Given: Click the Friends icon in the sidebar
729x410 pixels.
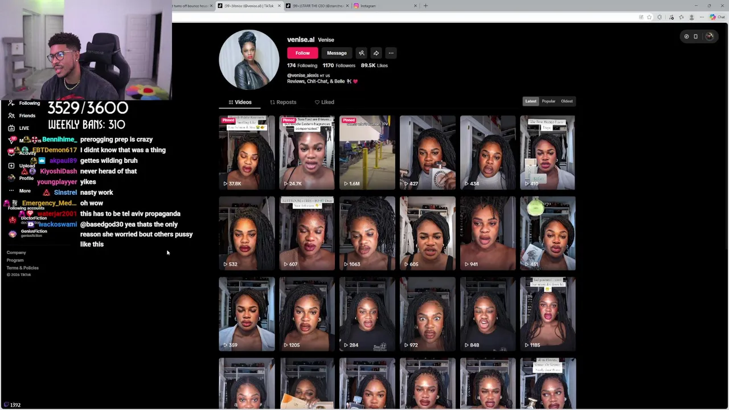Looking at the screenshot, I should (11, 116).
